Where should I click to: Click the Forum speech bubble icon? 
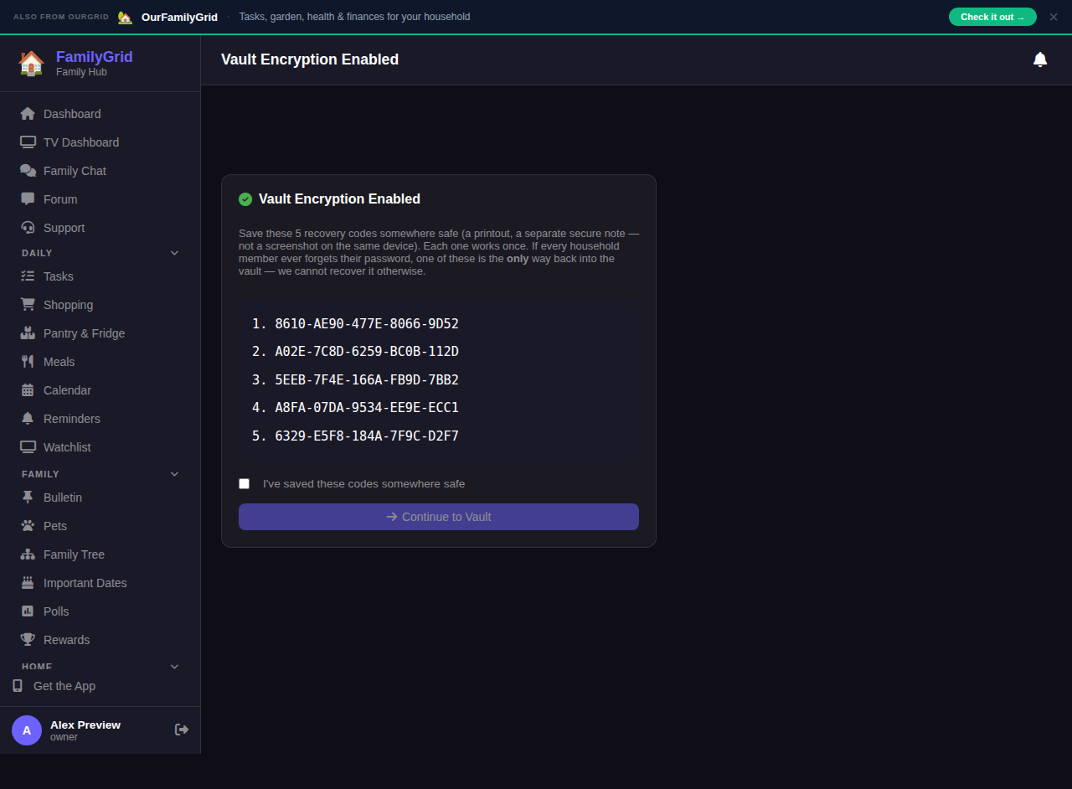(x=28, y=199)
